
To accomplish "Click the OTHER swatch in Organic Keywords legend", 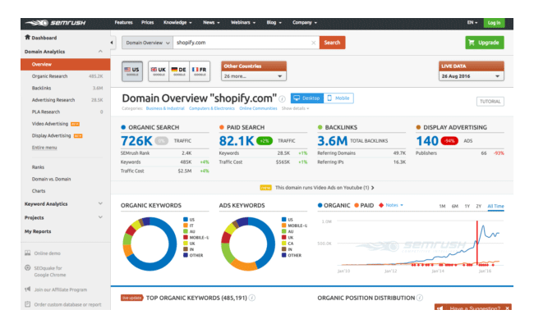I will (186, 255).
